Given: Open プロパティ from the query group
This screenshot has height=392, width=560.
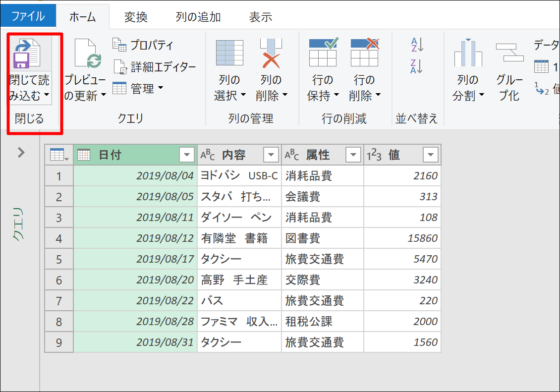Looking at the screenshot, I should click(143, 45).
